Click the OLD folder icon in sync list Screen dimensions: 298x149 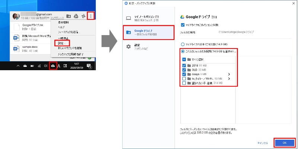[189, 70]
